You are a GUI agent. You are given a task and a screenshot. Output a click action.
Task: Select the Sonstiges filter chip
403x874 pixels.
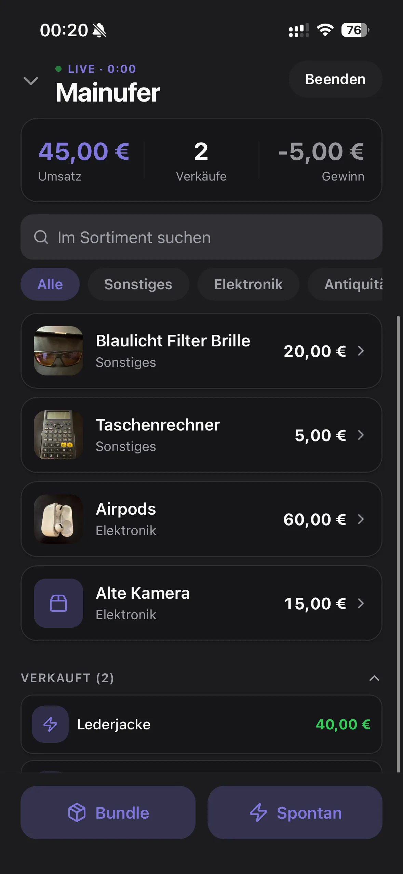138,284
